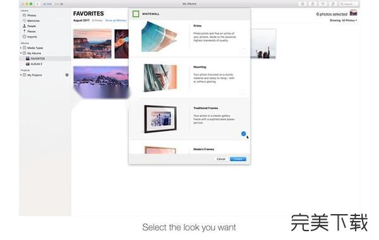Viewport: 379px width, 240px height.
Task: Click the Photos sidebar icon
Action: point(24,15)
